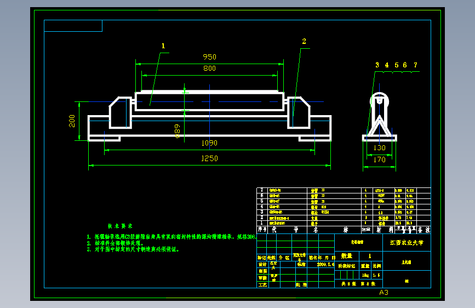Viewport: 475px width, 308px height.
Task: Click the 共 8 张 第 8 张 sheet count text
Action: [358, 284]
